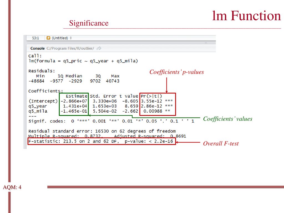Click the Call: line in console
The width and height of the screenshot is (284, 213).
point(35,56)
